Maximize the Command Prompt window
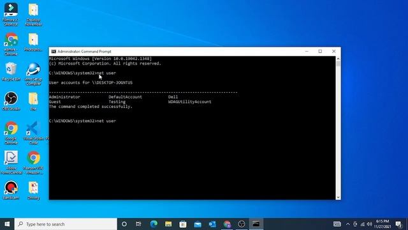 (x=320, y=51)
